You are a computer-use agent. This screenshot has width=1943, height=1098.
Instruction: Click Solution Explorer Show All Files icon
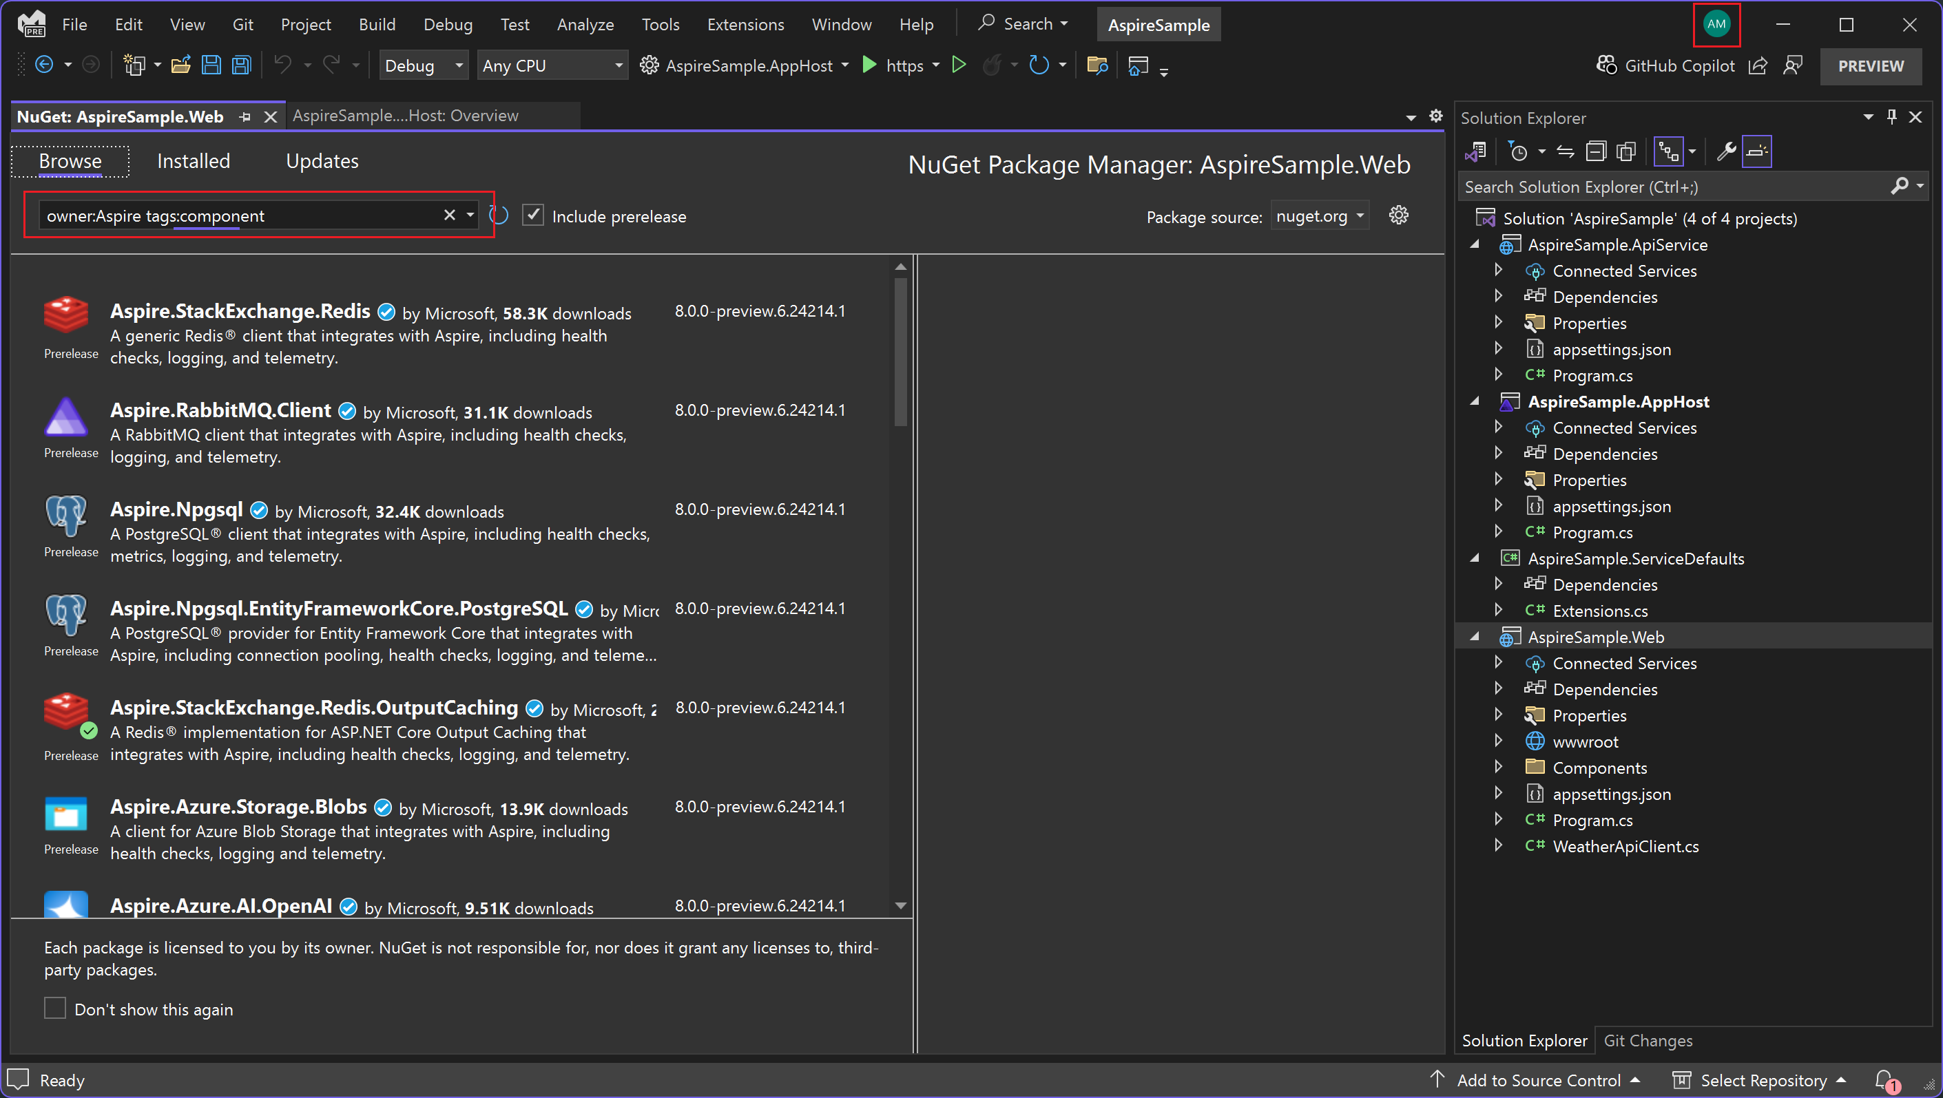pyautogui.click(x=1626, y=151)
